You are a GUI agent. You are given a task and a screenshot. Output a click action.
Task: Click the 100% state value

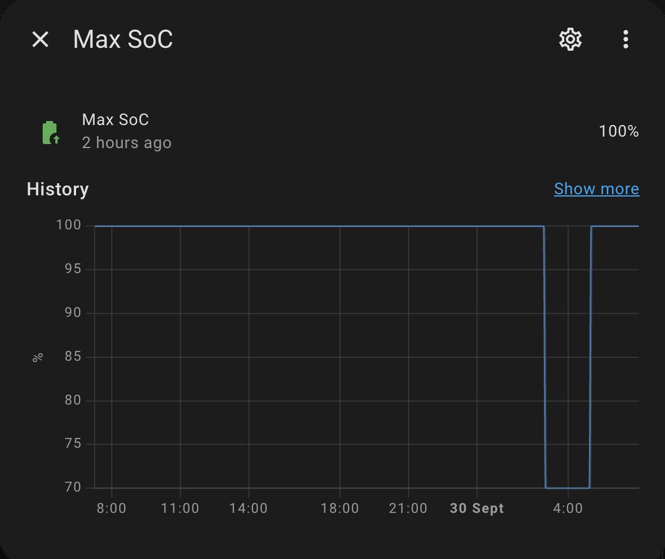(x=619, y=131)
